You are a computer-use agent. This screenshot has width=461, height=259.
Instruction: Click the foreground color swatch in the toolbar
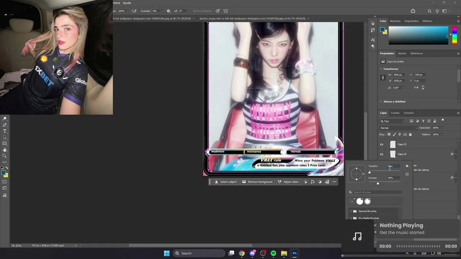(3, 173)
